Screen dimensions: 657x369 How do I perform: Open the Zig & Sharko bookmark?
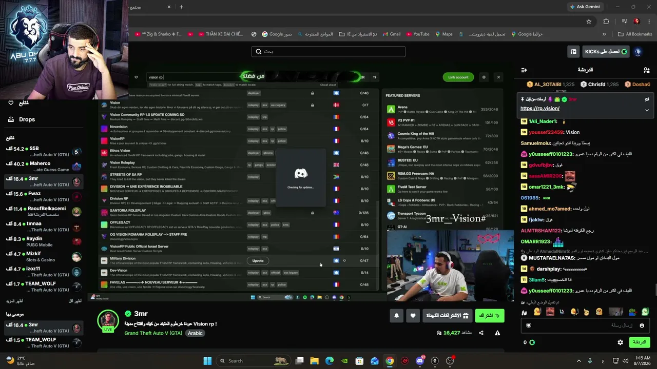point(159,34)
